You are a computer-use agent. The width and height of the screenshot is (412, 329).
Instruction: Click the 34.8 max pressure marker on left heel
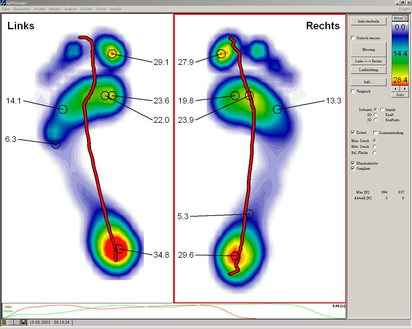coord(119,249)
